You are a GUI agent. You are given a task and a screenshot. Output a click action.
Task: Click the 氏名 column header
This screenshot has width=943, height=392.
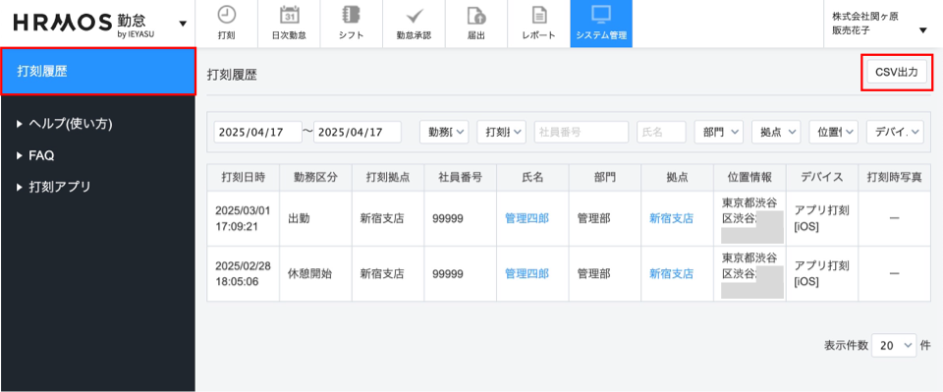pos(532,178)
